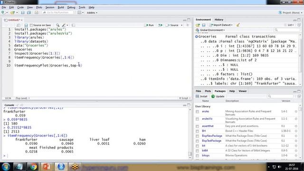
Task: Check the bit package checkbox
Action: [x=197, y=146]
